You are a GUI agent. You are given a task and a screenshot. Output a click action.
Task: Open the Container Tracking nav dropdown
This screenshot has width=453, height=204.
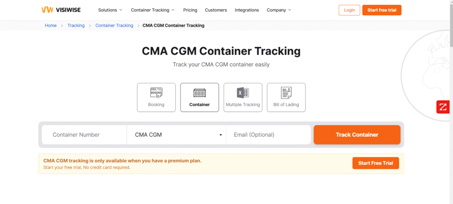point(153,10)
